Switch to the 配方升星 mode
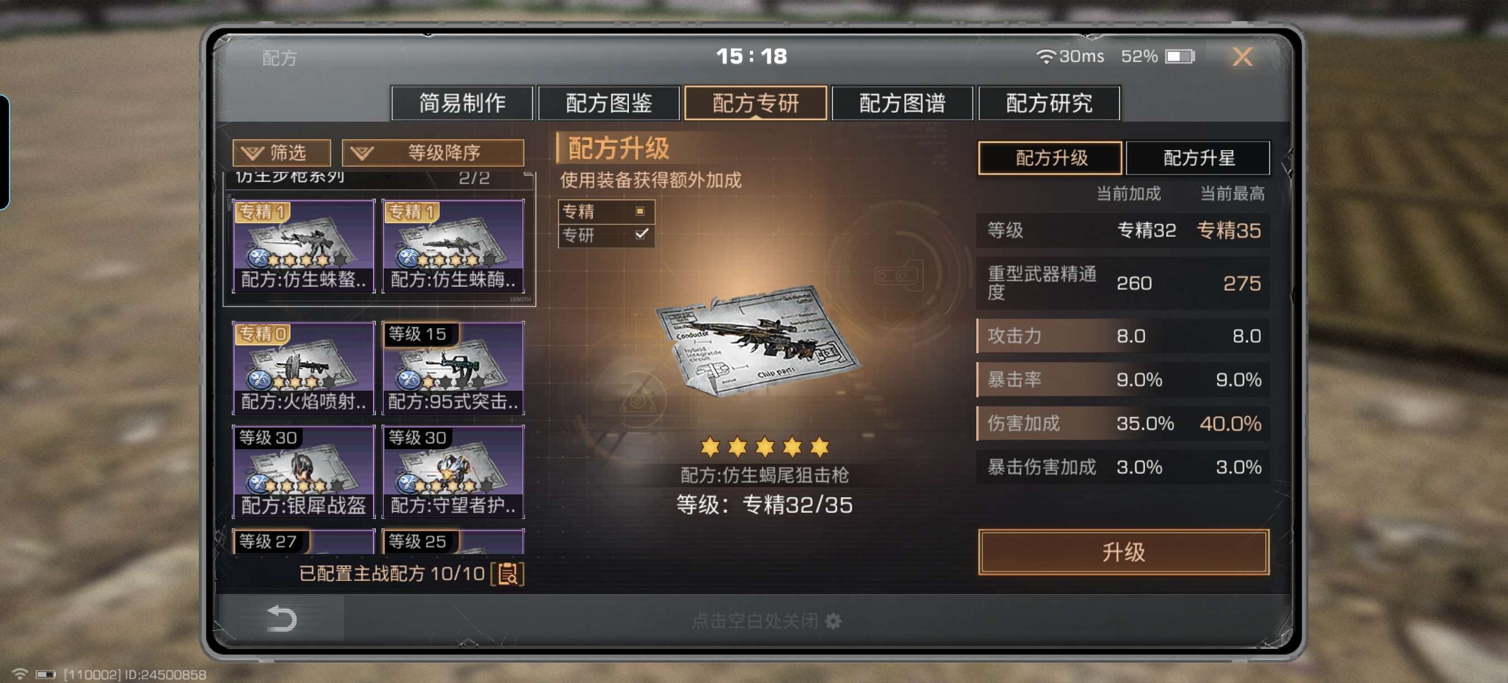Screen dimensions: 1508x683 coord(1197,158)
